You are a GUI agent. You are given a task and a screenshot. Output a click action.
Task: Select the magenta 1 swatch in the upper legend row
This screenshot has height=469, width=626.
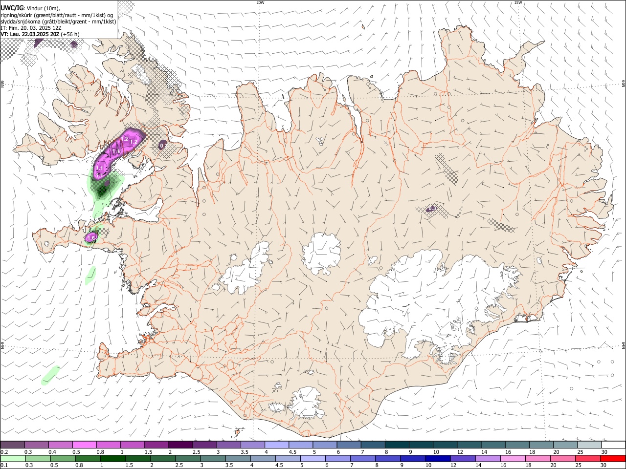tap(133, 445)
